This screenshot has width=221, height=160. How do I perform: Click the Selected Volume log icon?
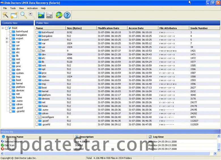(2, 141)
